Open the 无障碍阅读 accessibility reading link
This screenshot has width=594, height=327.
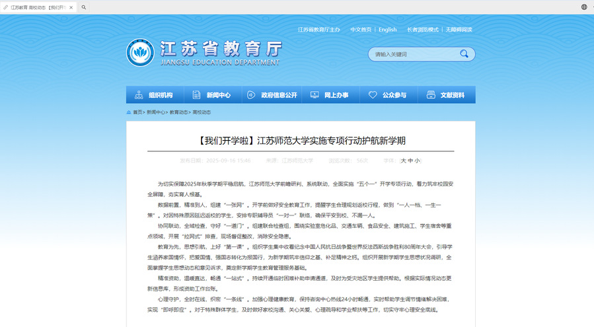click(460, 30)
